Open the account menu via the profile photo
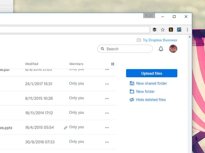The image size is (205, 153). pyautogui.click(x=173, y=49)
